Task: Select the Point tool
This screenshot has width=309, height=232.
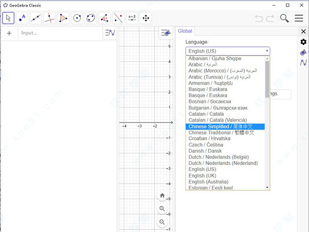Action: 22,18
